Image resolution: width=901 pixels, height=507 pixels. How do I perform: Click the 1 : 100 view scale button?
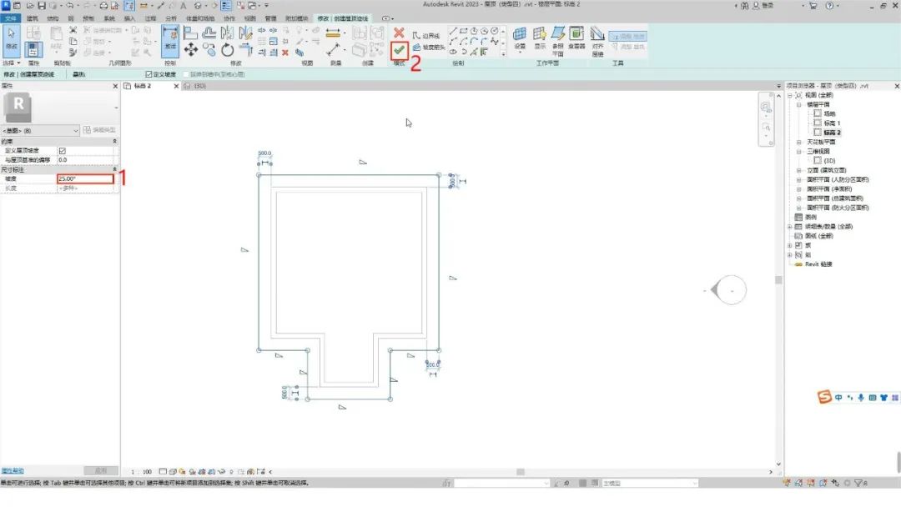142,471
